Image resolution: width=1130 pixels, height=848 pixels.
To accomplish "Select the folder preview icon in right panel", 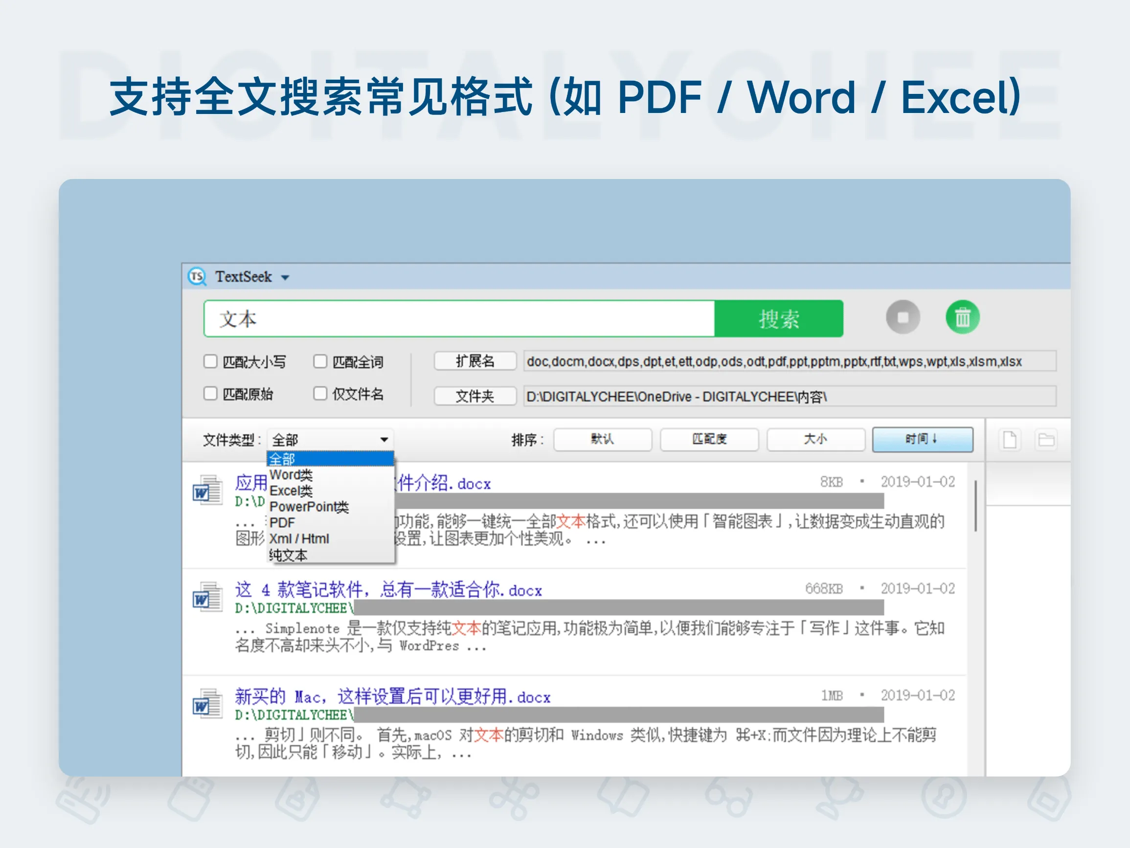I will point(1046,438).
